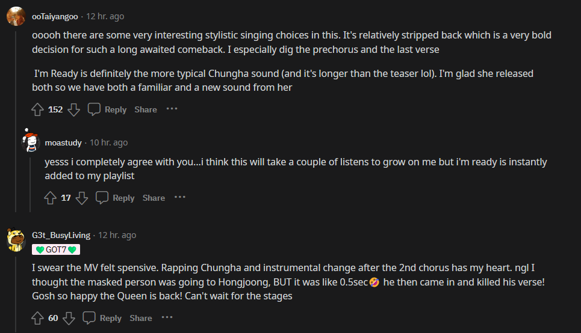
Task: Click ooTaiyangoo's avatar image
Action: click(x=16, y=16)
